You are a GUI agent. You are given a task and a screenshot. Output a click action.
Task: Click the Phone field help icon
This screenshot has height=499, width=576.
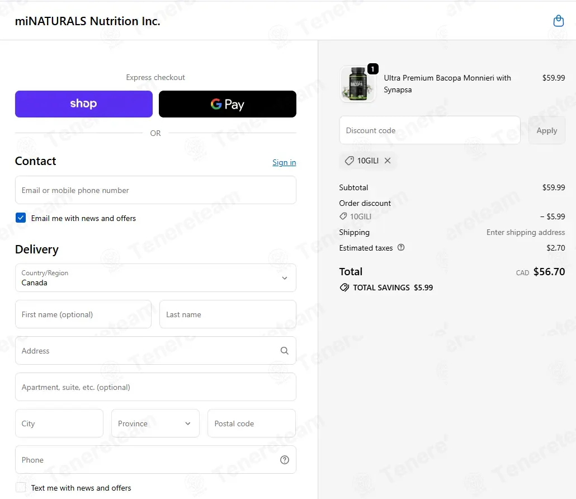point(284,460)
